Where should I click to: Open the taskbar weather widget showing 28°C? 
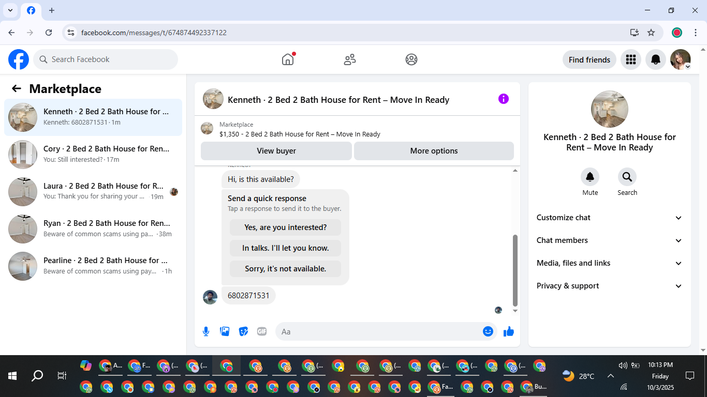579,376
